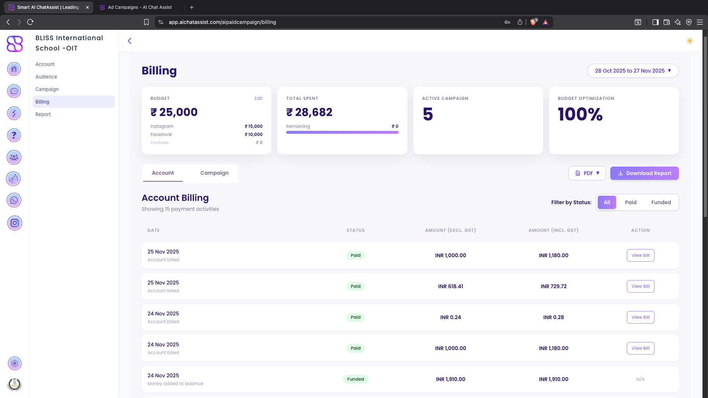Collapse the page using the back chevron
This screenshot has width=708, height=398.
tap(129, 41)
